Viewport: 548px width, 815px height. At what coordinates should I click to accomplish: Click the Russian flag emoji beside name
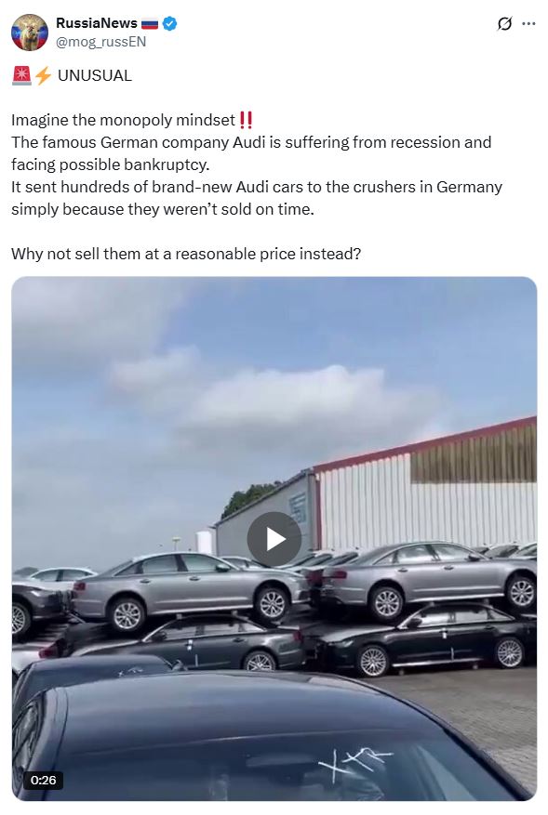[x=150, y=23]
